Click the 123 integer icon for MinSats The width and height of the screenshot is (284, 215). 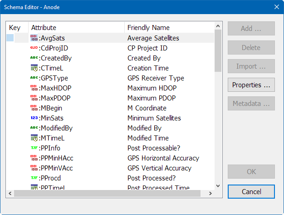click(34, 118)
